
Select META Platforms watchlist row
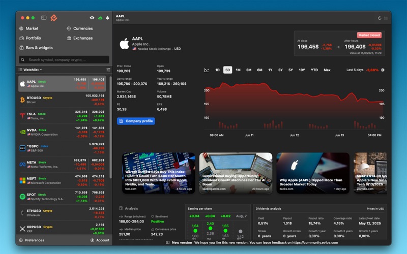tap(62, 164)
